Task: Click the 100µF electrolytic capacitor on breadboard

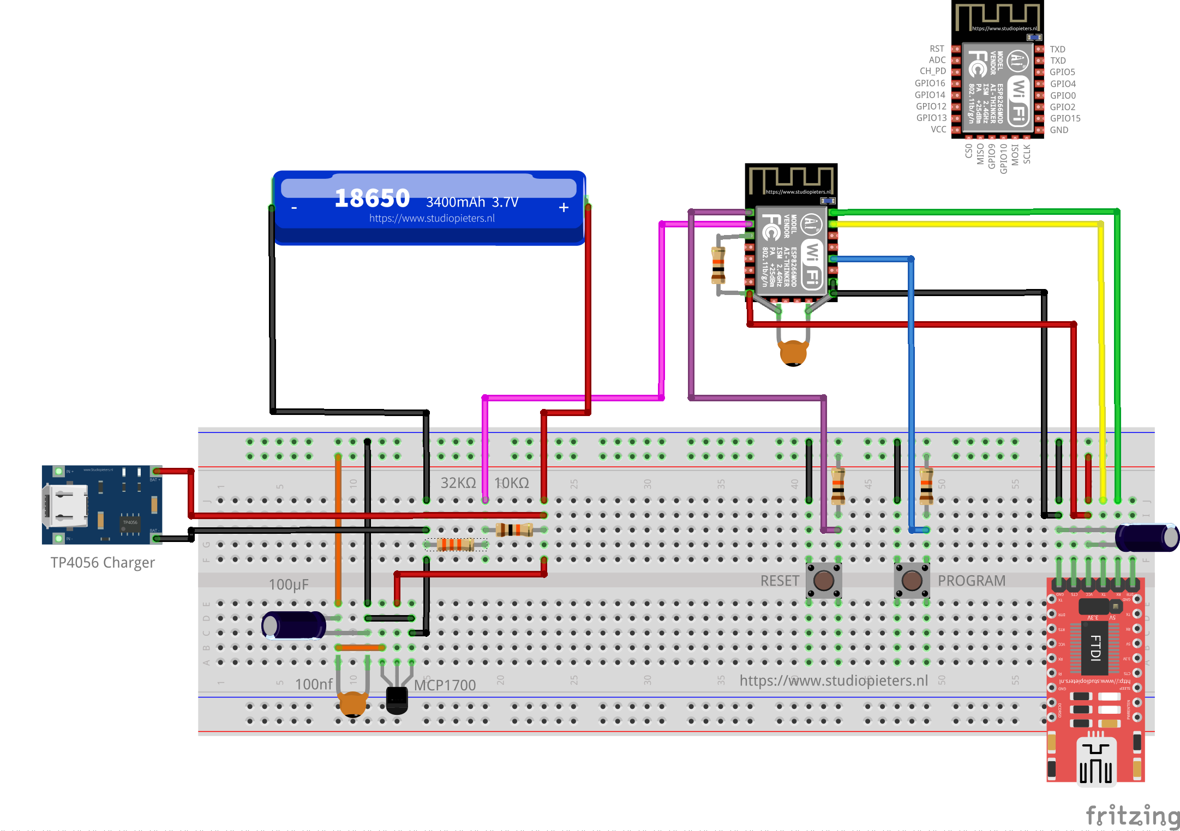Action: (293, 625)
